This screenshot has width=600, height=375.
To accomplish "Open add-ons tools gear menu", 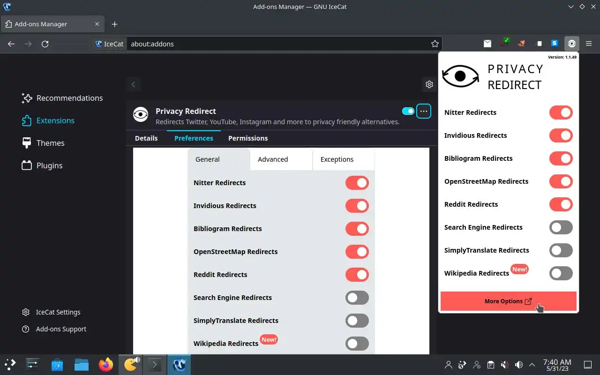I will [429, 84].
